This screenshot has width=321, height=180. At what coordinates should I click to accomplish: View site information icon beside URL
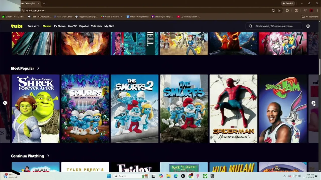pyautogui.click(x=23, y=10)
